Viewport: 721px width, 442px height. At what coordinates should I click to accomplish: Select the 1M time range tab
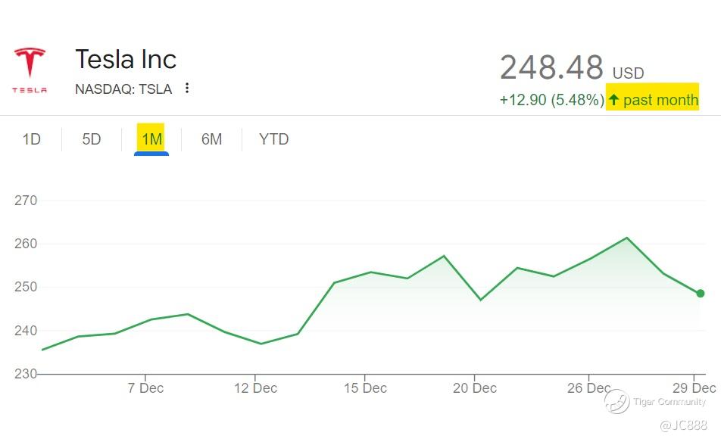click(x=151, y=139)
